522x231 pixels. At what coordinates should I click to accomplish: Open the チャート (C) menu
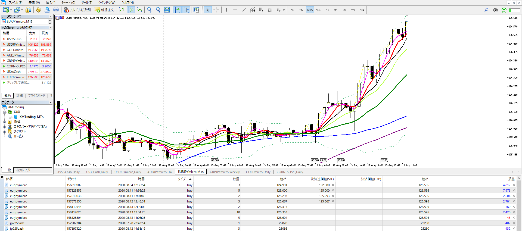[68, 3]
